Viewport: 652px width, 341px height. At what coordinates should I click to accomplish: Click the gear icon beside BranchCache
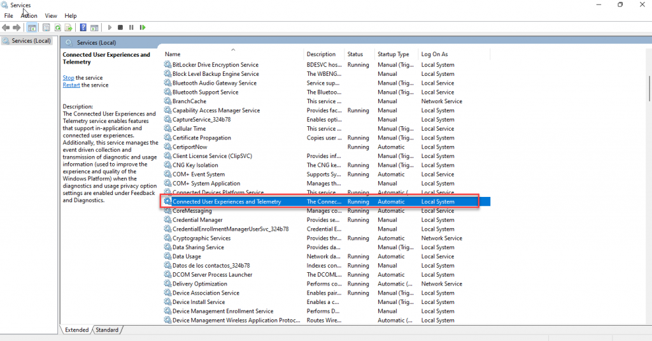coord(167,101)
